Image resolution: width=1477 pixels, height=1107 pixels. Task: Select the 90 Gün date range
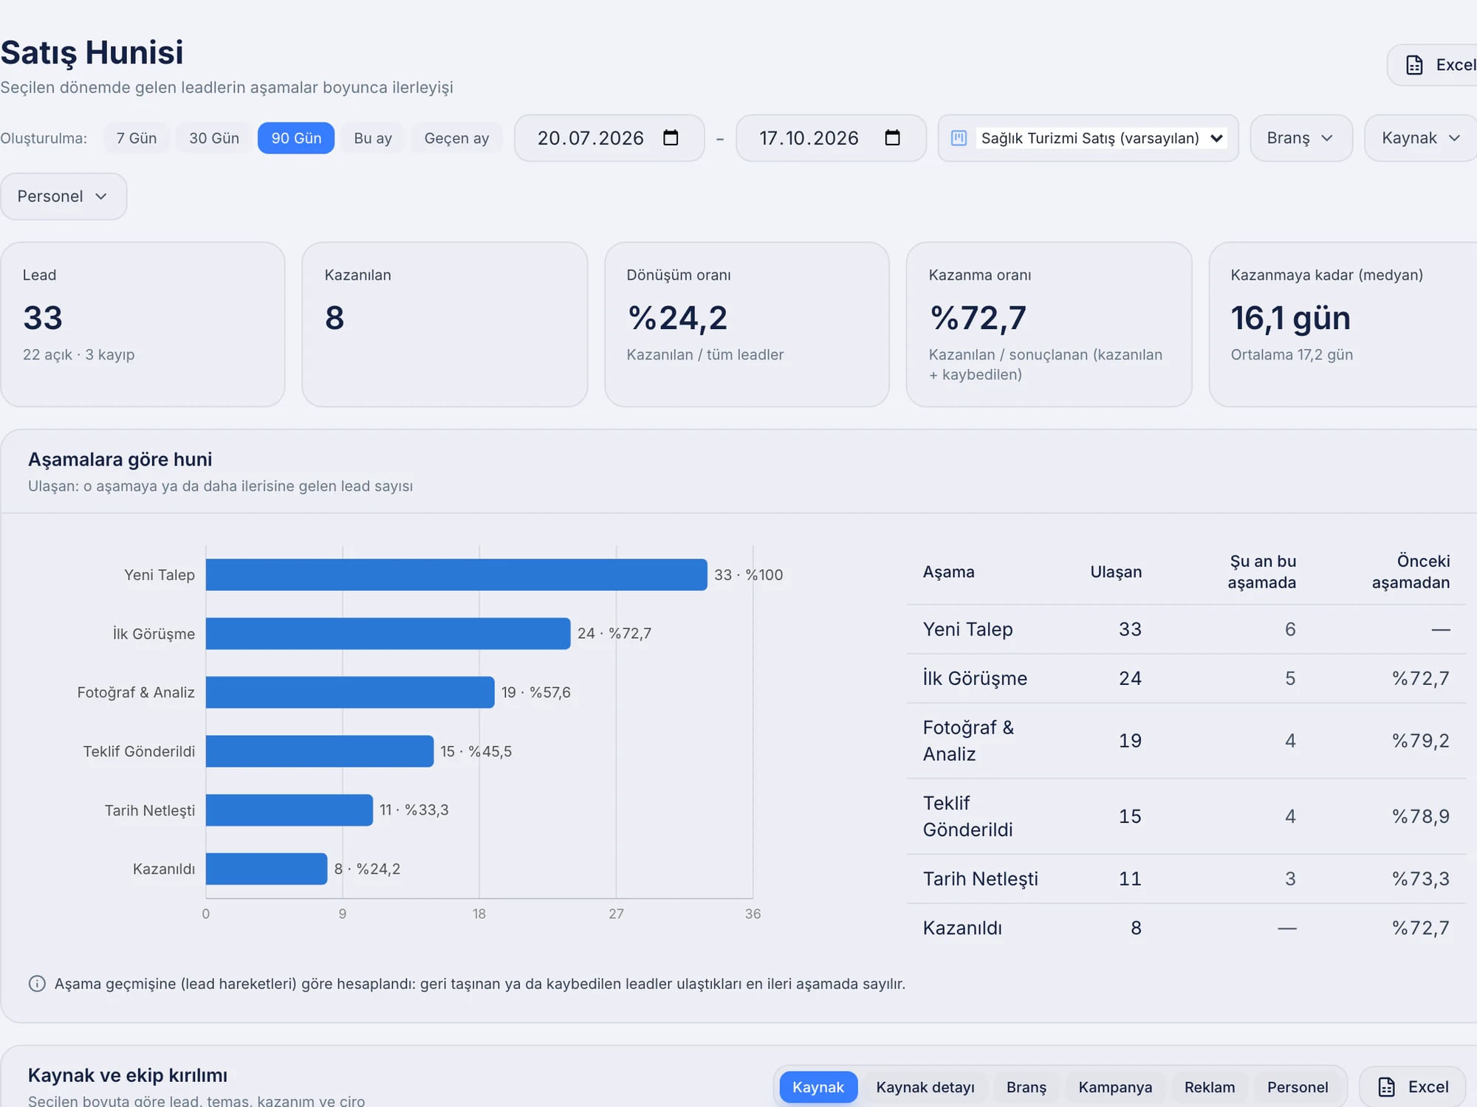click(296, 138)
